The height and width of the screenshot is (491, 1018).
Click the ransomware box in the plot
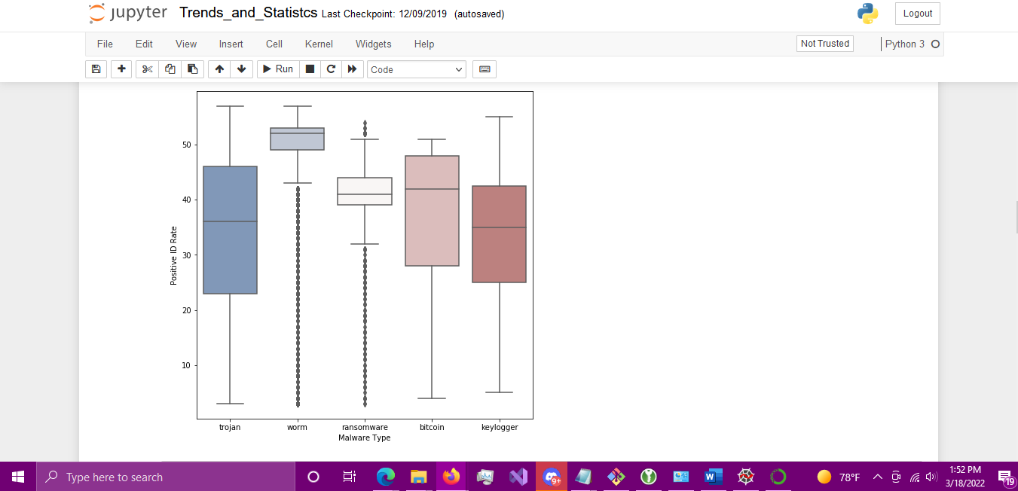(365, 191)
